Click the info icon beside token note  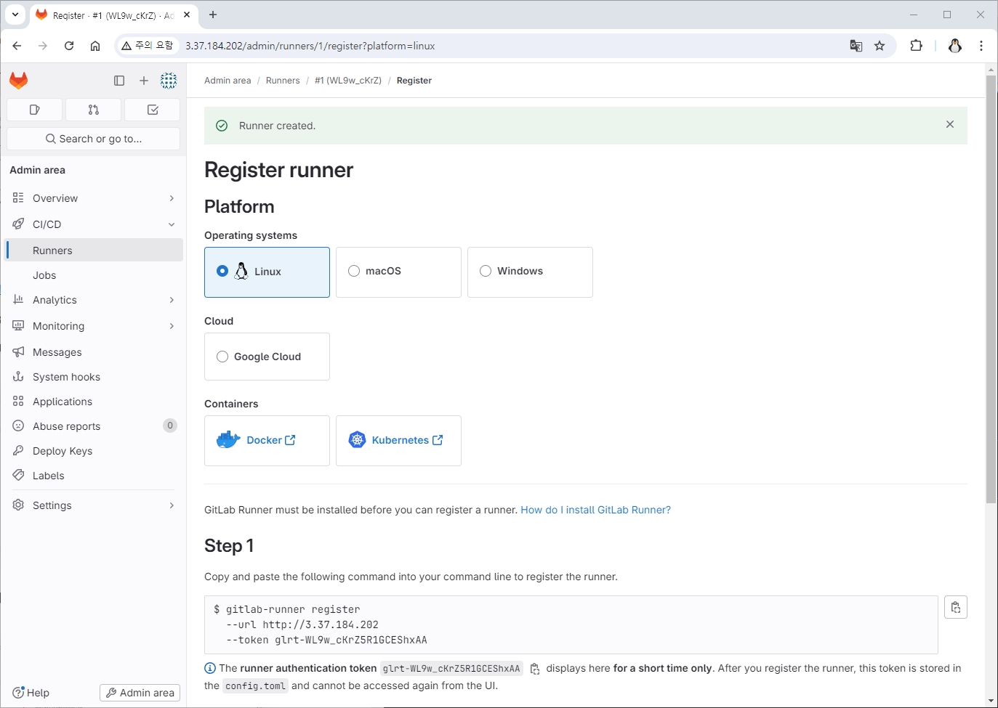coord(210,668)
